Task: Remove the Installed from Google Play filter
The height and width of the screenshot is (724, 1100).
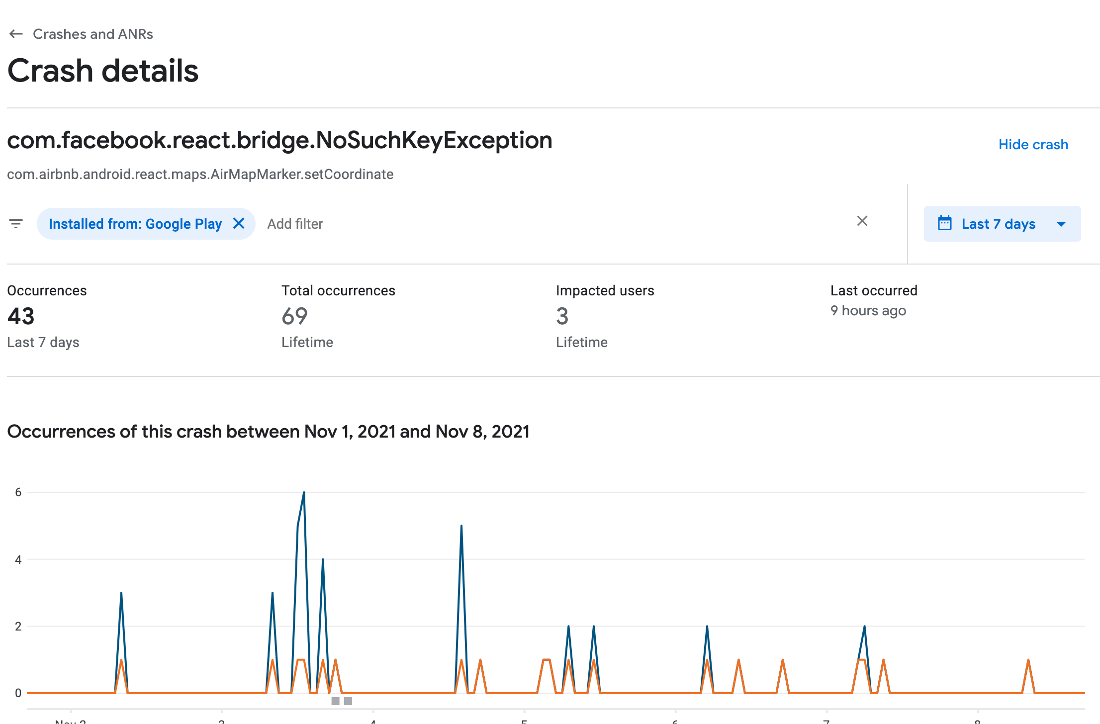Action: point(239,223)
